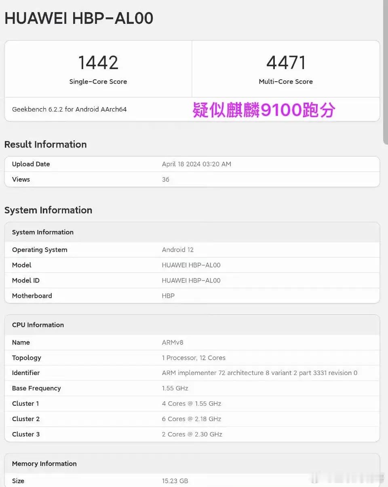Click the HUAWEI HBP-AL00 page title
This screenshot has height=487, width=388.
[x=79, y=19]
